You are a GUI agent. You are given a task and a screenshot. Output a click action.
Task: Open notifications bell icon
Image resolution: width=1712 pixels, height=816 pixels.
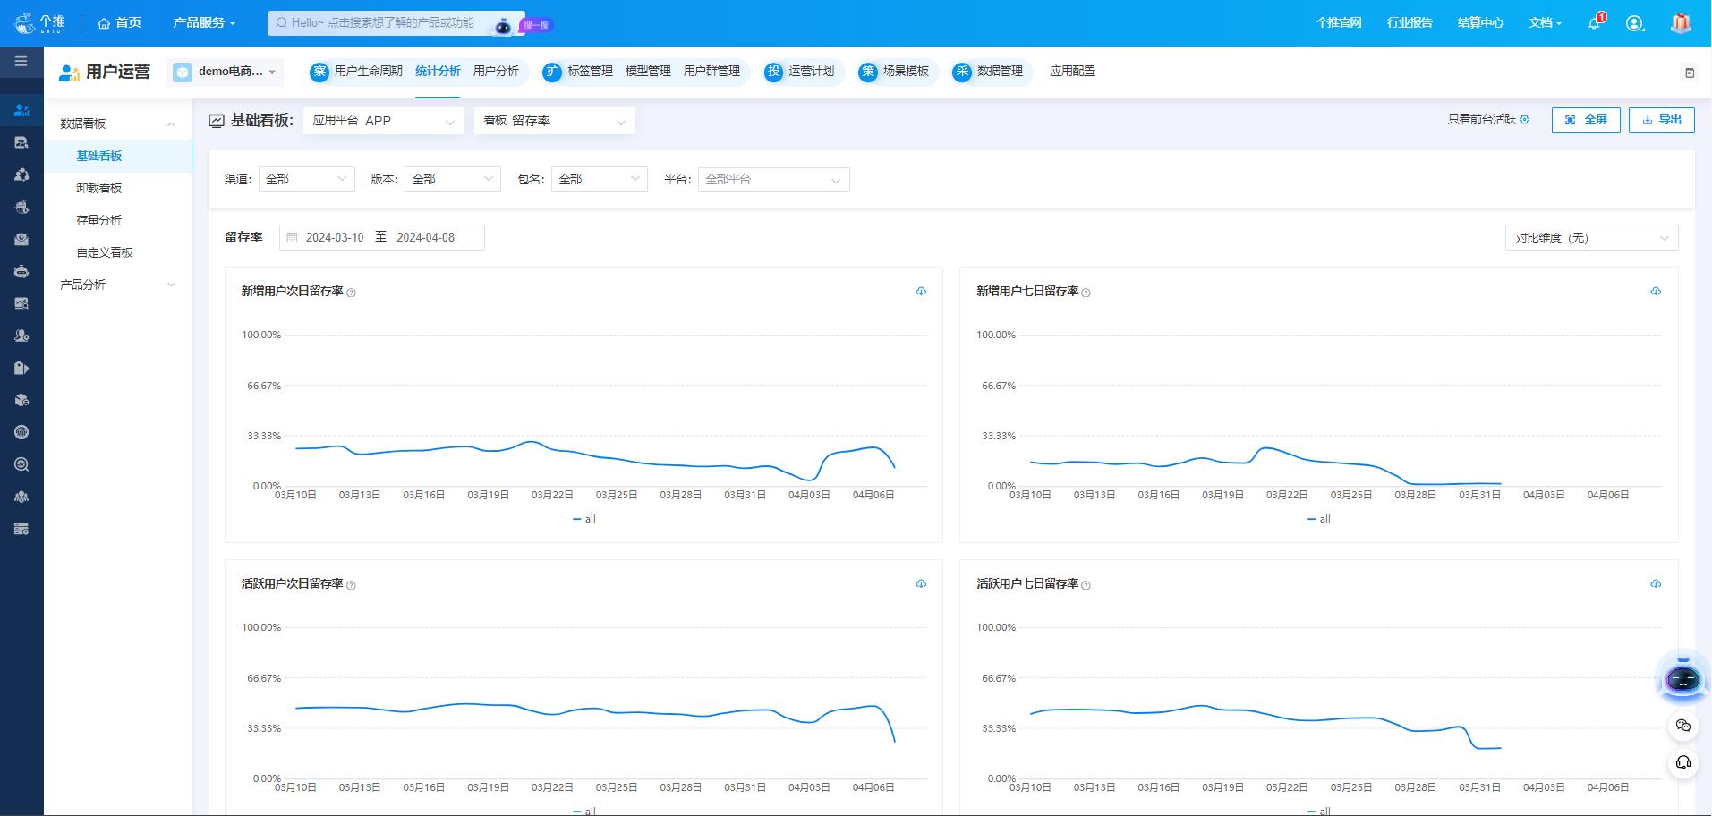click(1595, 22)
